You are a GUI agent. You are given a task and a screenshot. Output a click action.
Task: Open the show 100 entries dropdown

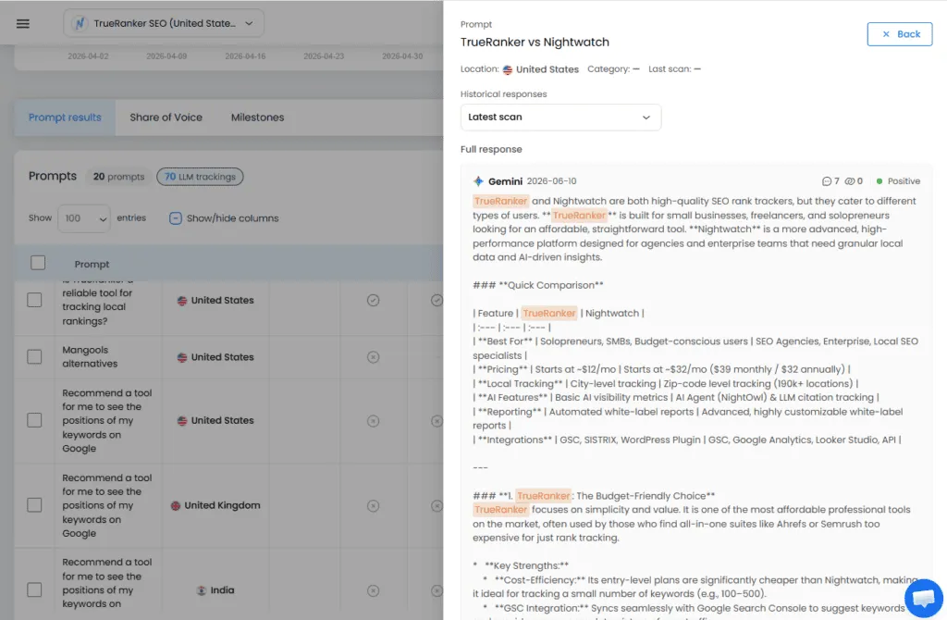[84, 218]
